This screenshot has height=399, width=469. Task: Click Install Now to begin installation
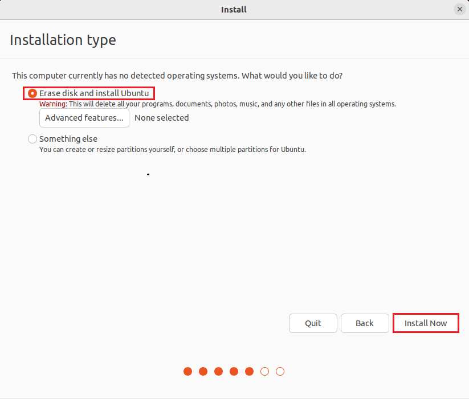pyautogui.click(x=426, y=323)
